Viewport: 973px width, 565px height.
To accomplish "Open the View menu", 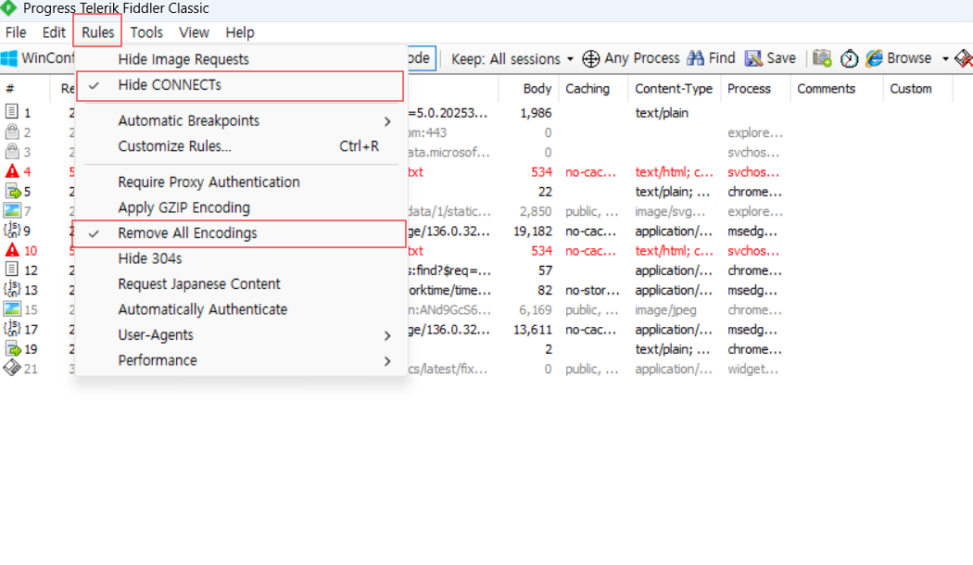I will coord(194,32).
